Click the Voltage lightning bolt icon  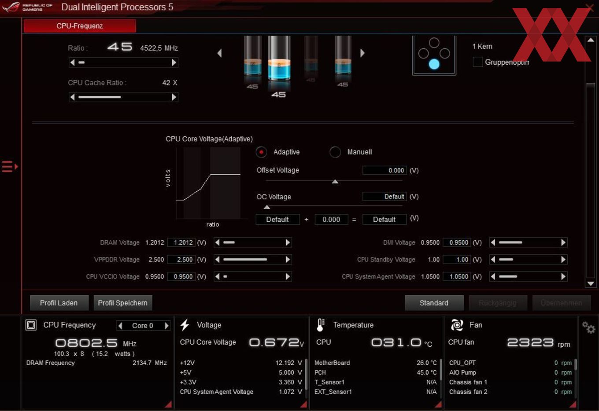coord(185,325)
